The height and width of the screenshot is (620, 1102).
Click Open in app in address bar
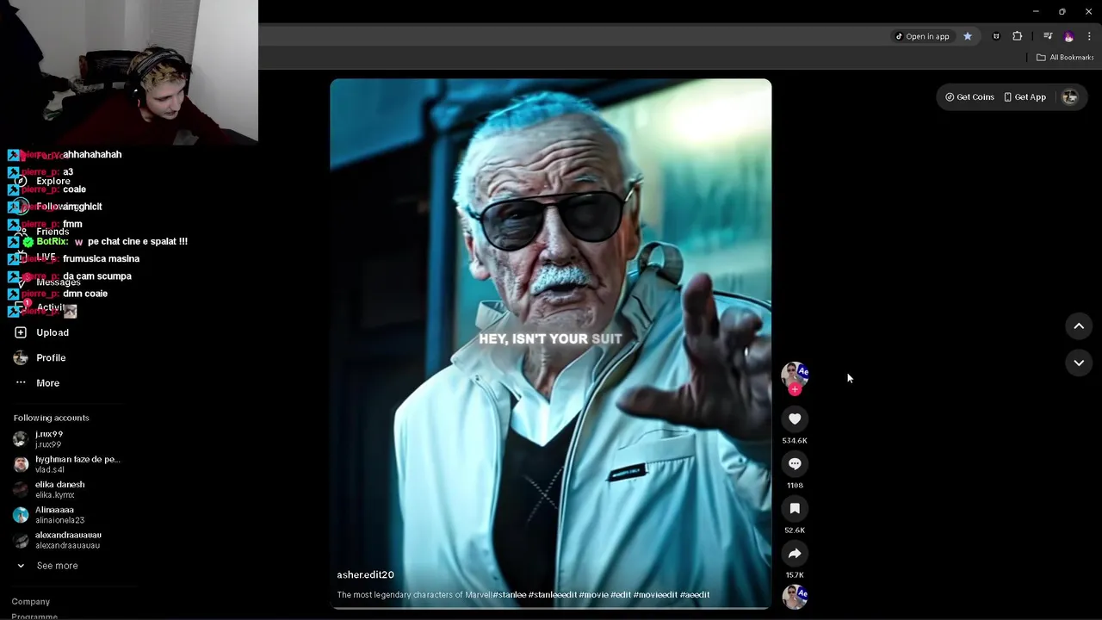pyautogui.click(x=921, y=36)
